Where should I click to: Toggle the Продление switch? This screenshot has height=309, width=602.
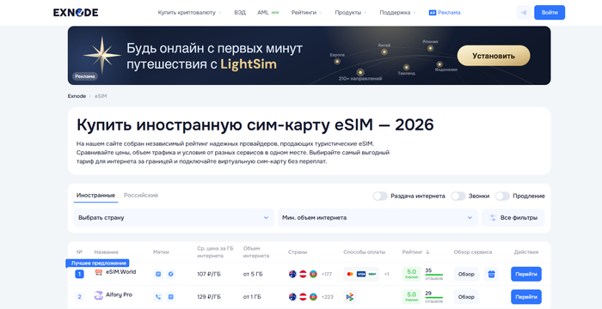(x=502, y=196)
